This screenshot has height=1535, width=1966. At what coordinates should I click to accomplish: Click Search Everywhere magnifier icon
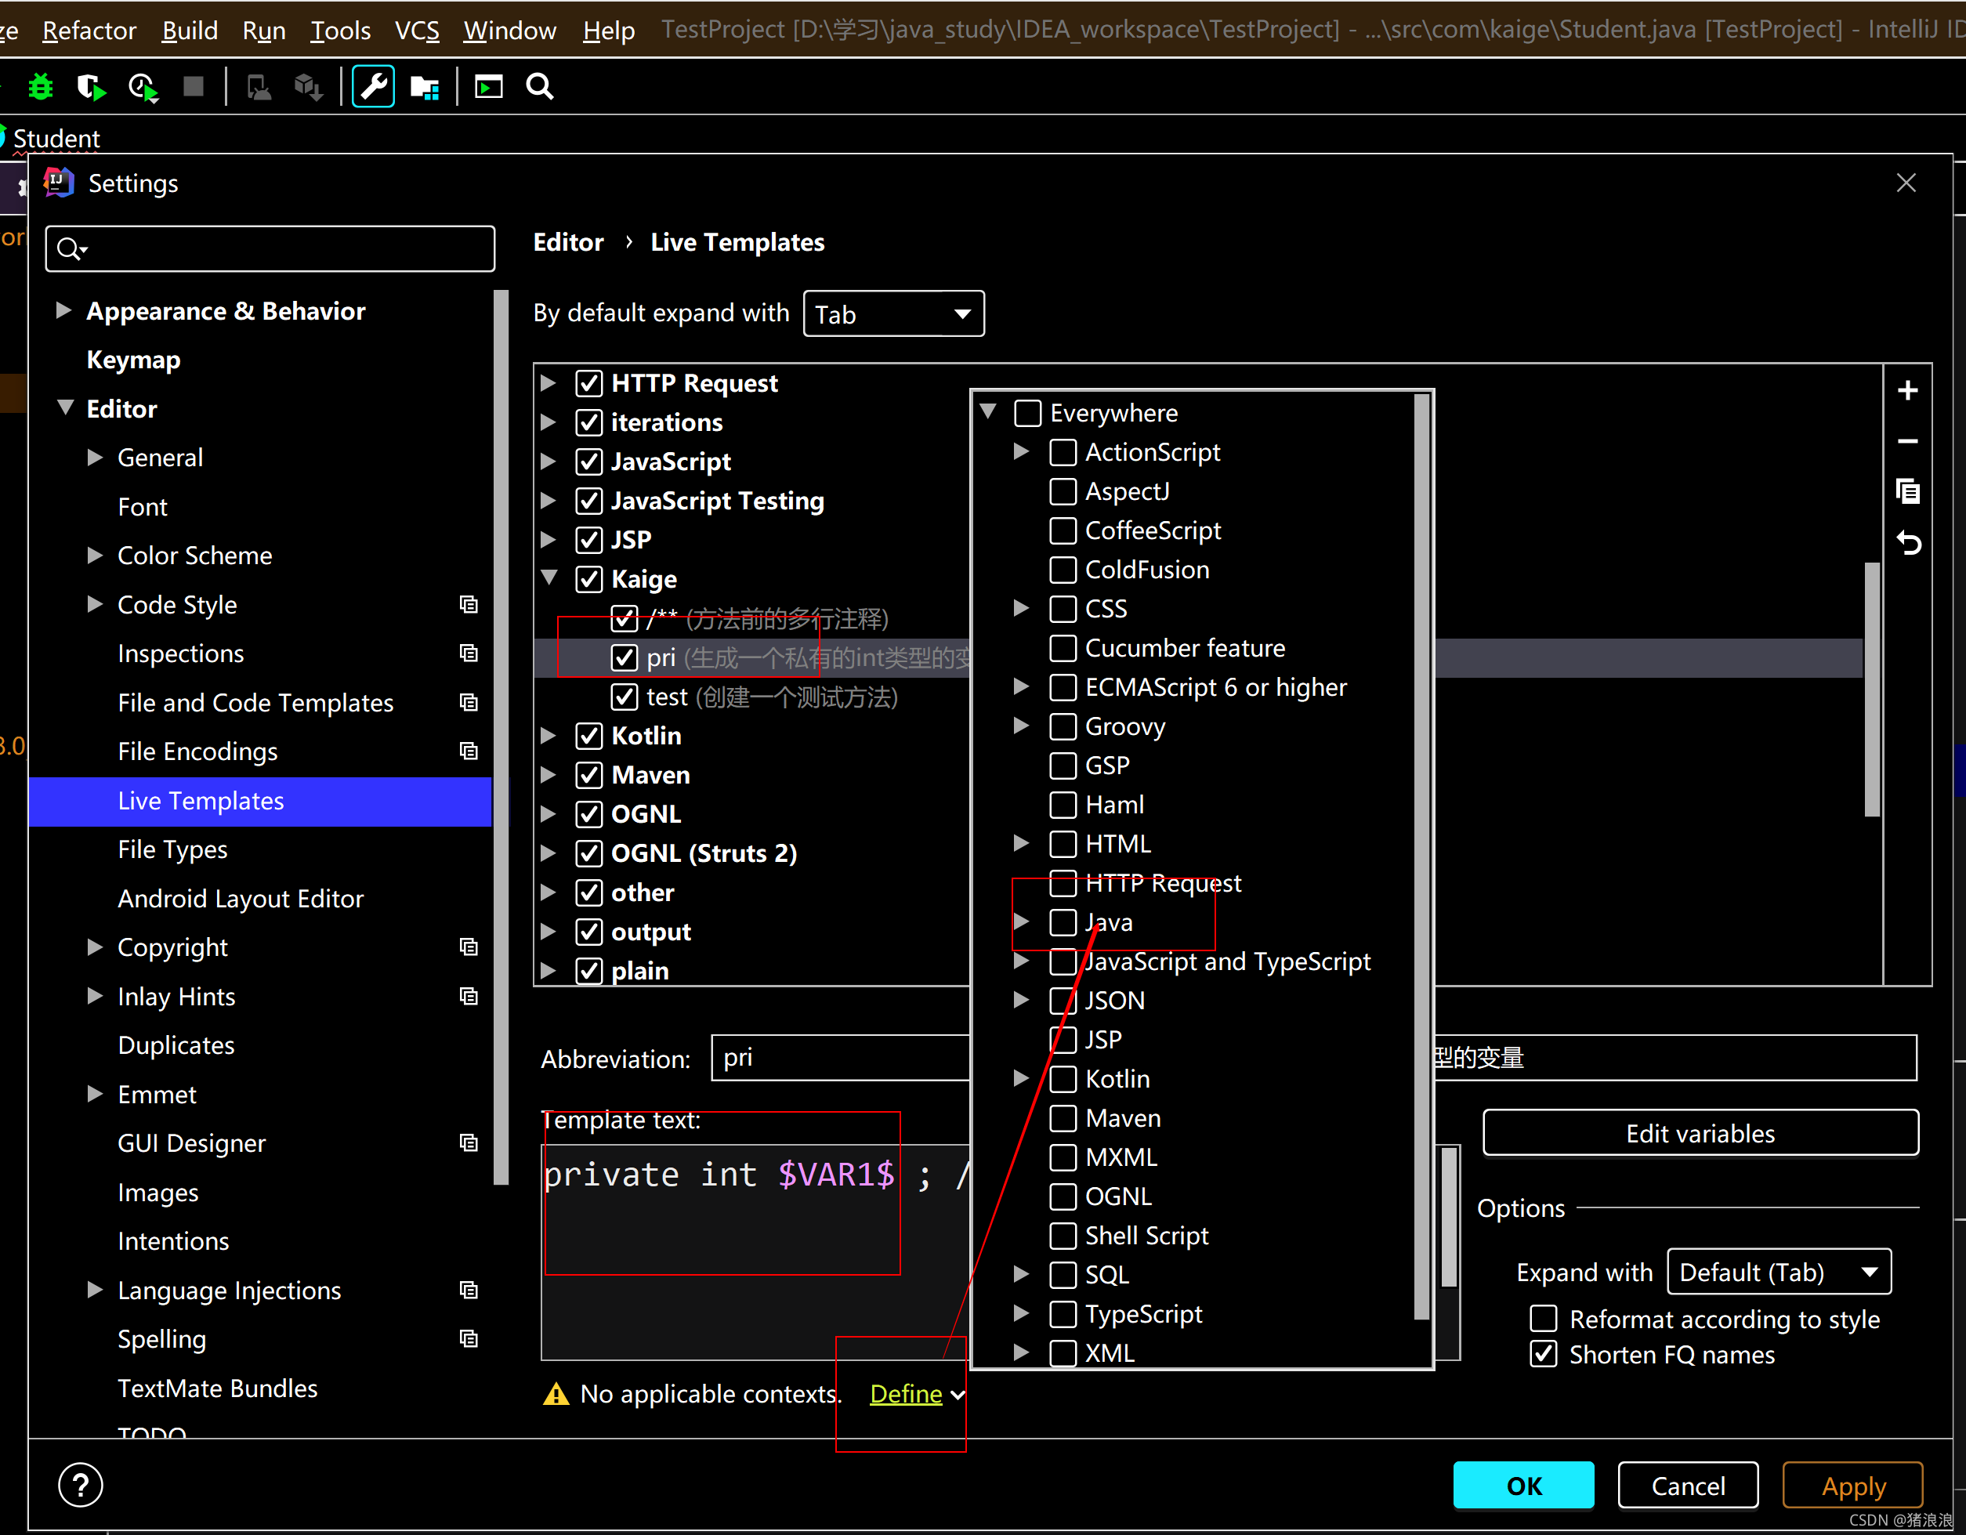click(x=540, y=86)
